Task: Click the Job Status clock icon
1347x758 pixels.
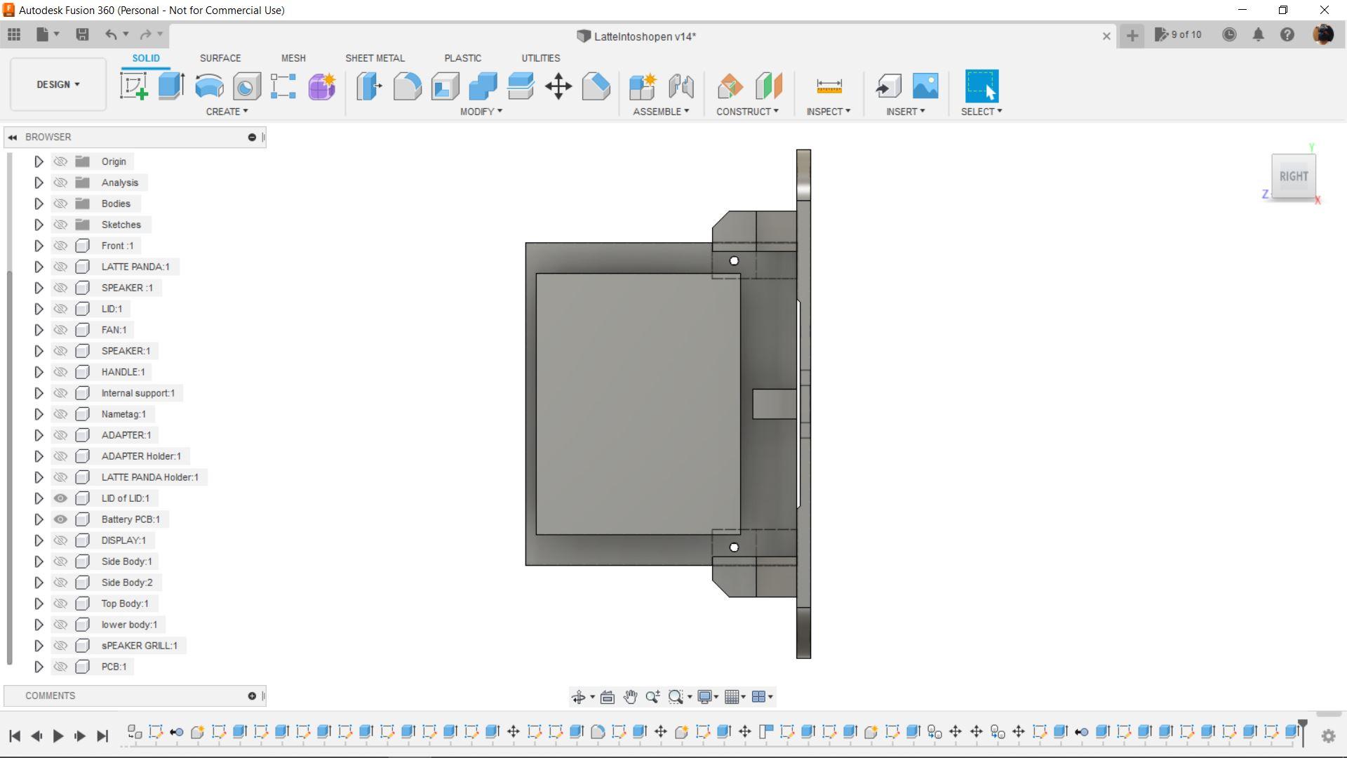Action: coord(1229,34)
